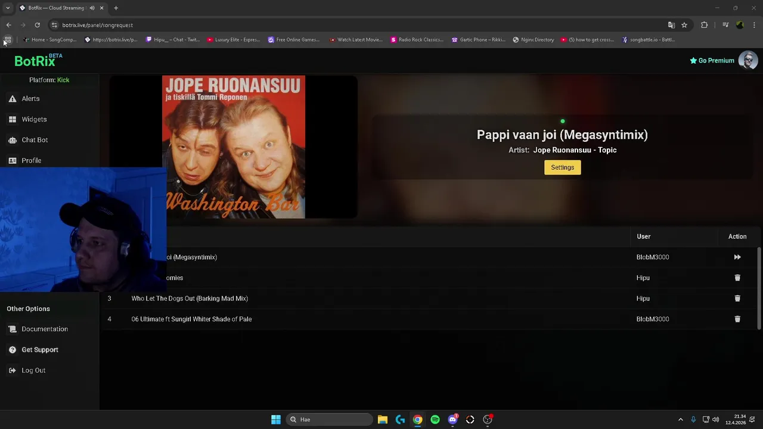Open Gartic Phone bookmark
Image resolution: width=763 pixels, height=429 pixels.
click(x=479, y=40)
